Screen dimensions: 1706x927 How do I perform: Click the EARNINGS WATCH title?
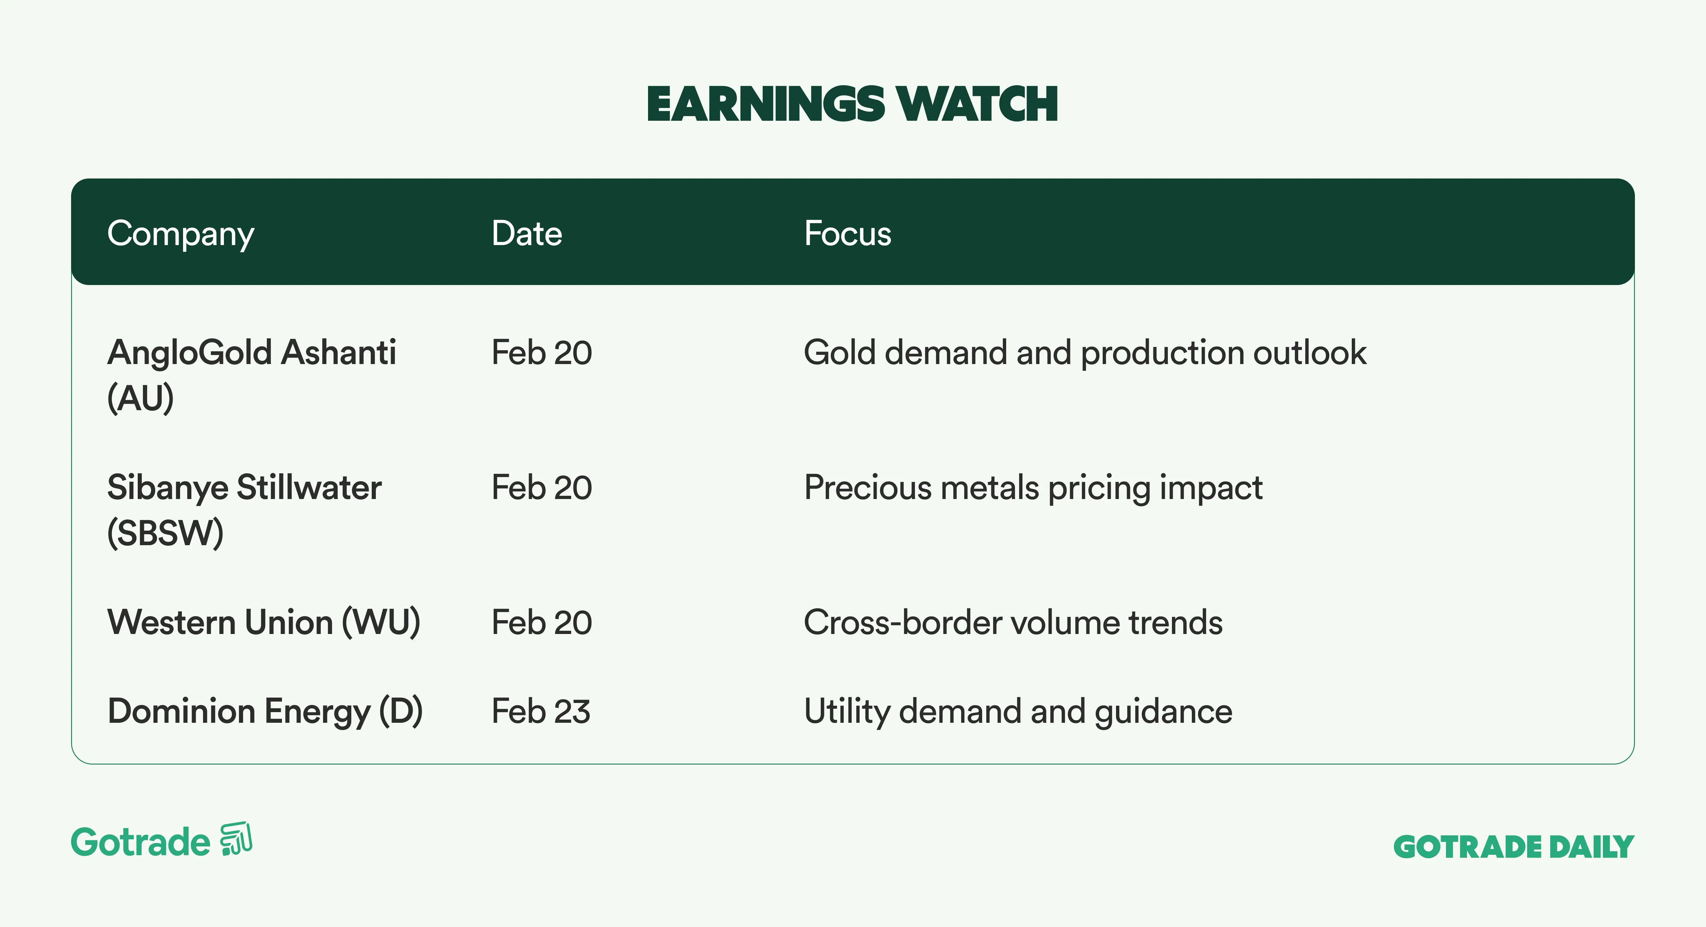point(852,104)
